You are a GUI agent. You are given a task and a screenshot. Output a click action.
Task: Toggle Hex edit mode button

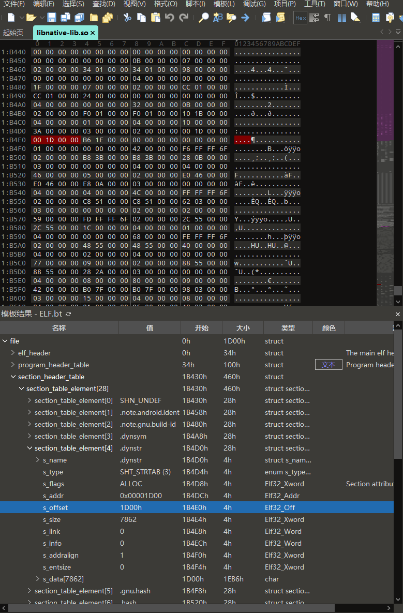300,18
